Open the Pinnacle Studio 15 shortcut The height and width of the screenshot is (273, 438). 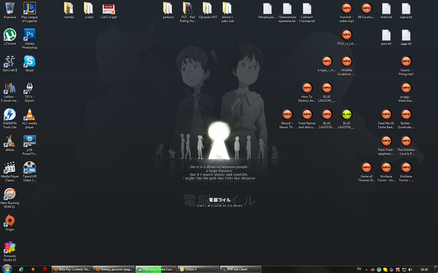click(x=10, y=251)
